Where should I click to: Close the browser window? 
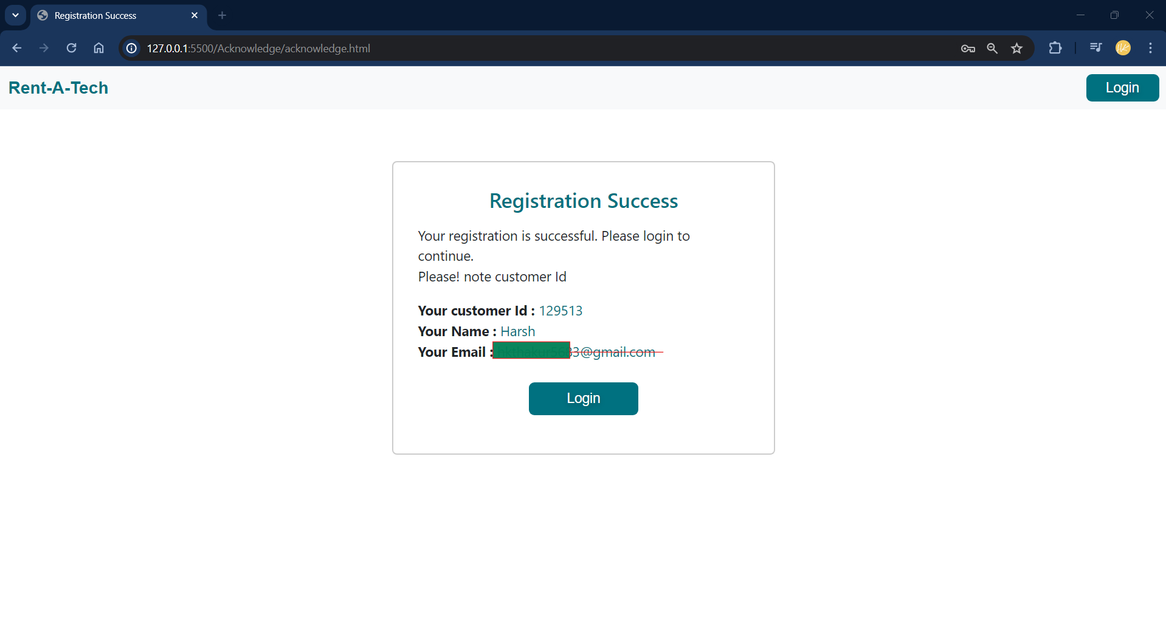1149,15
